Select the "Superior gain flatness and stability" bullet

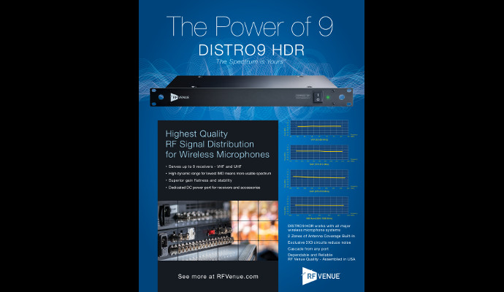click(200, 180)
